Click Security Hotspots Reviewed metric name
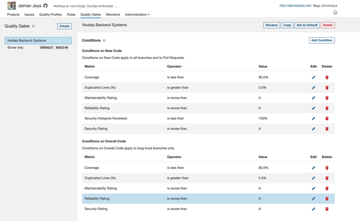The image size is (360, 221). coord(106,118)
